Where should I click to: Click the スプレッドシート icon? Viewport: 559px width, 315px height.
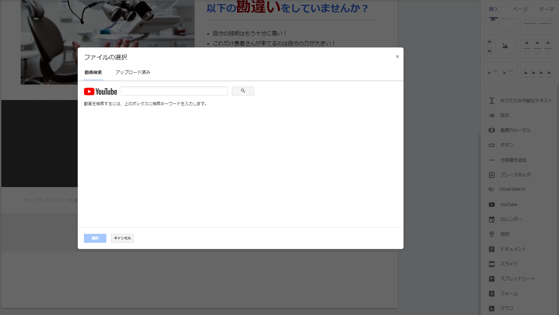point(492,279)
